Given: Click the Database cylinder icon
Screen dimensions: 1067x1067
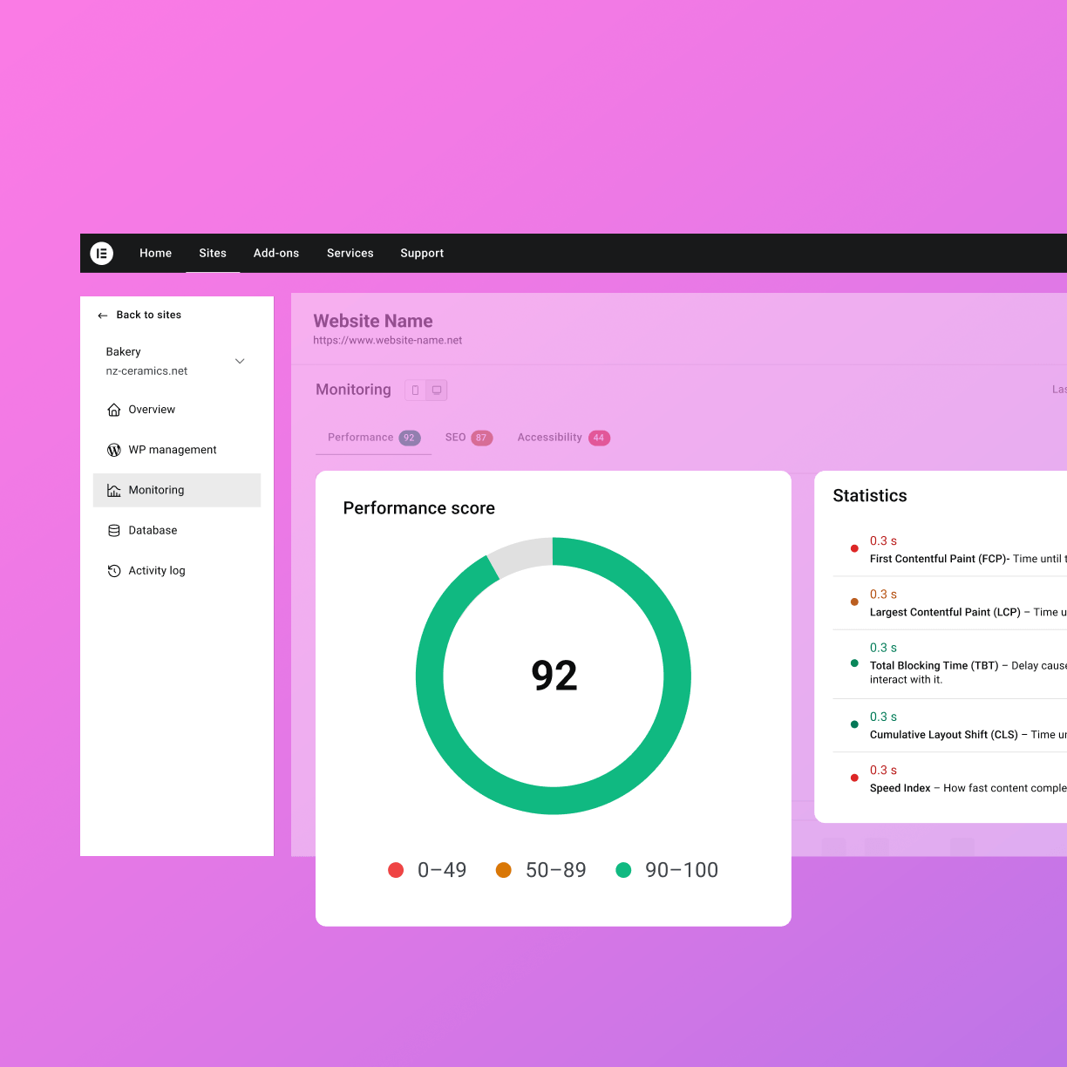Looking at the screenshot, I should (113, 531).
